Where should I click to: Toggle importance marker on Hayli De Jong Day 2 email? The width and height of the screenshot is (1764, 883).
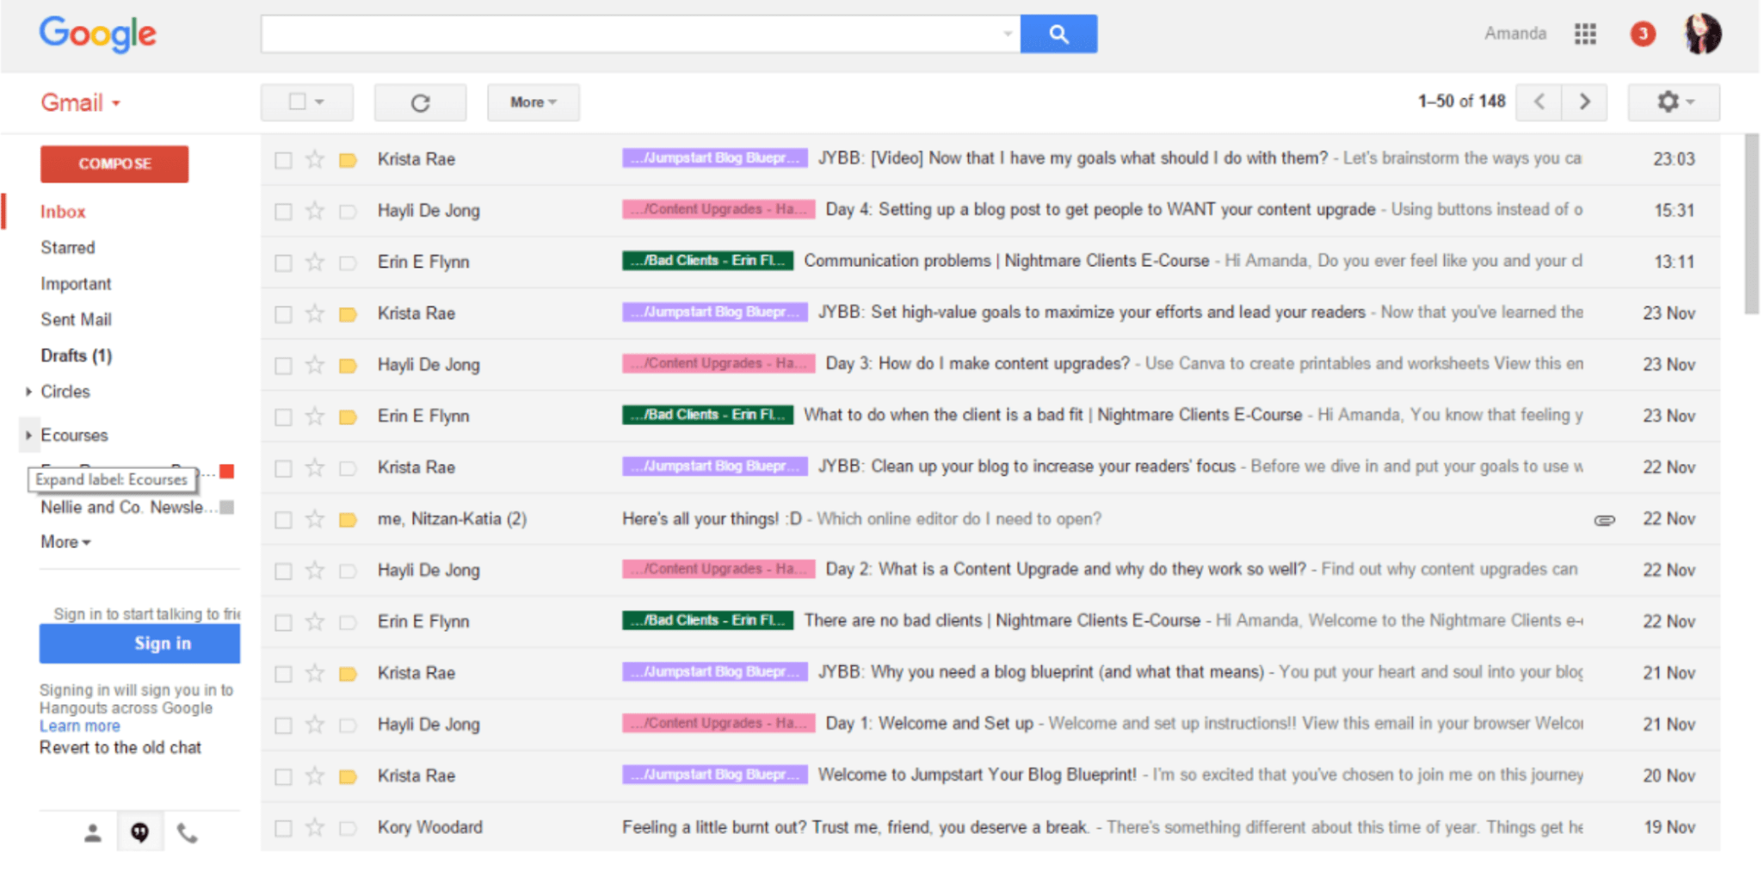(348, 571)
